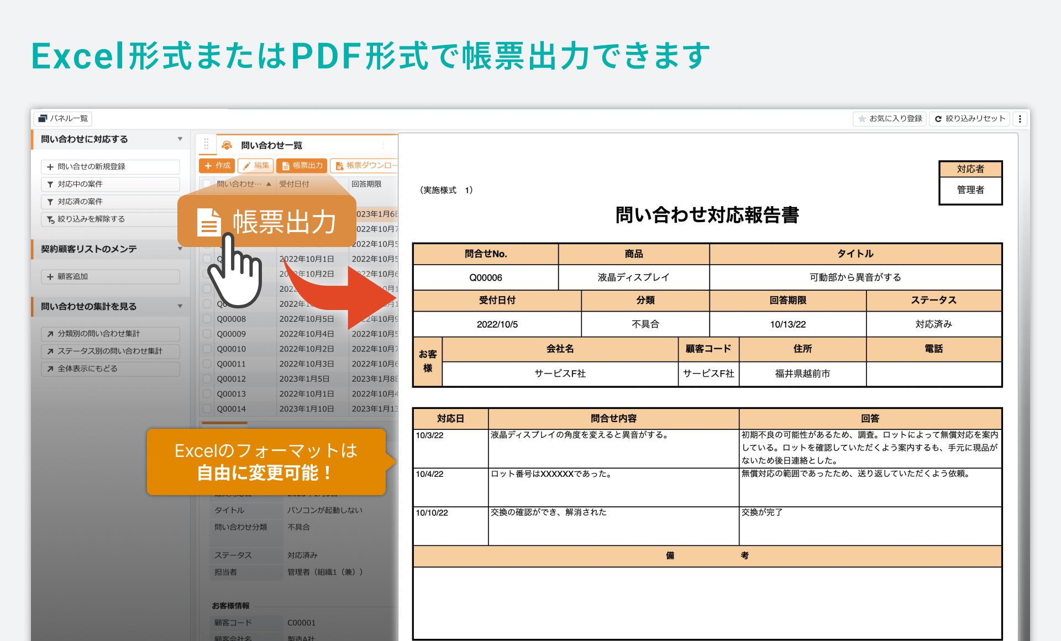This screenshot has width=1061, height=641.
Task: Check the checkbox on row Q00014
Action: 207,409
